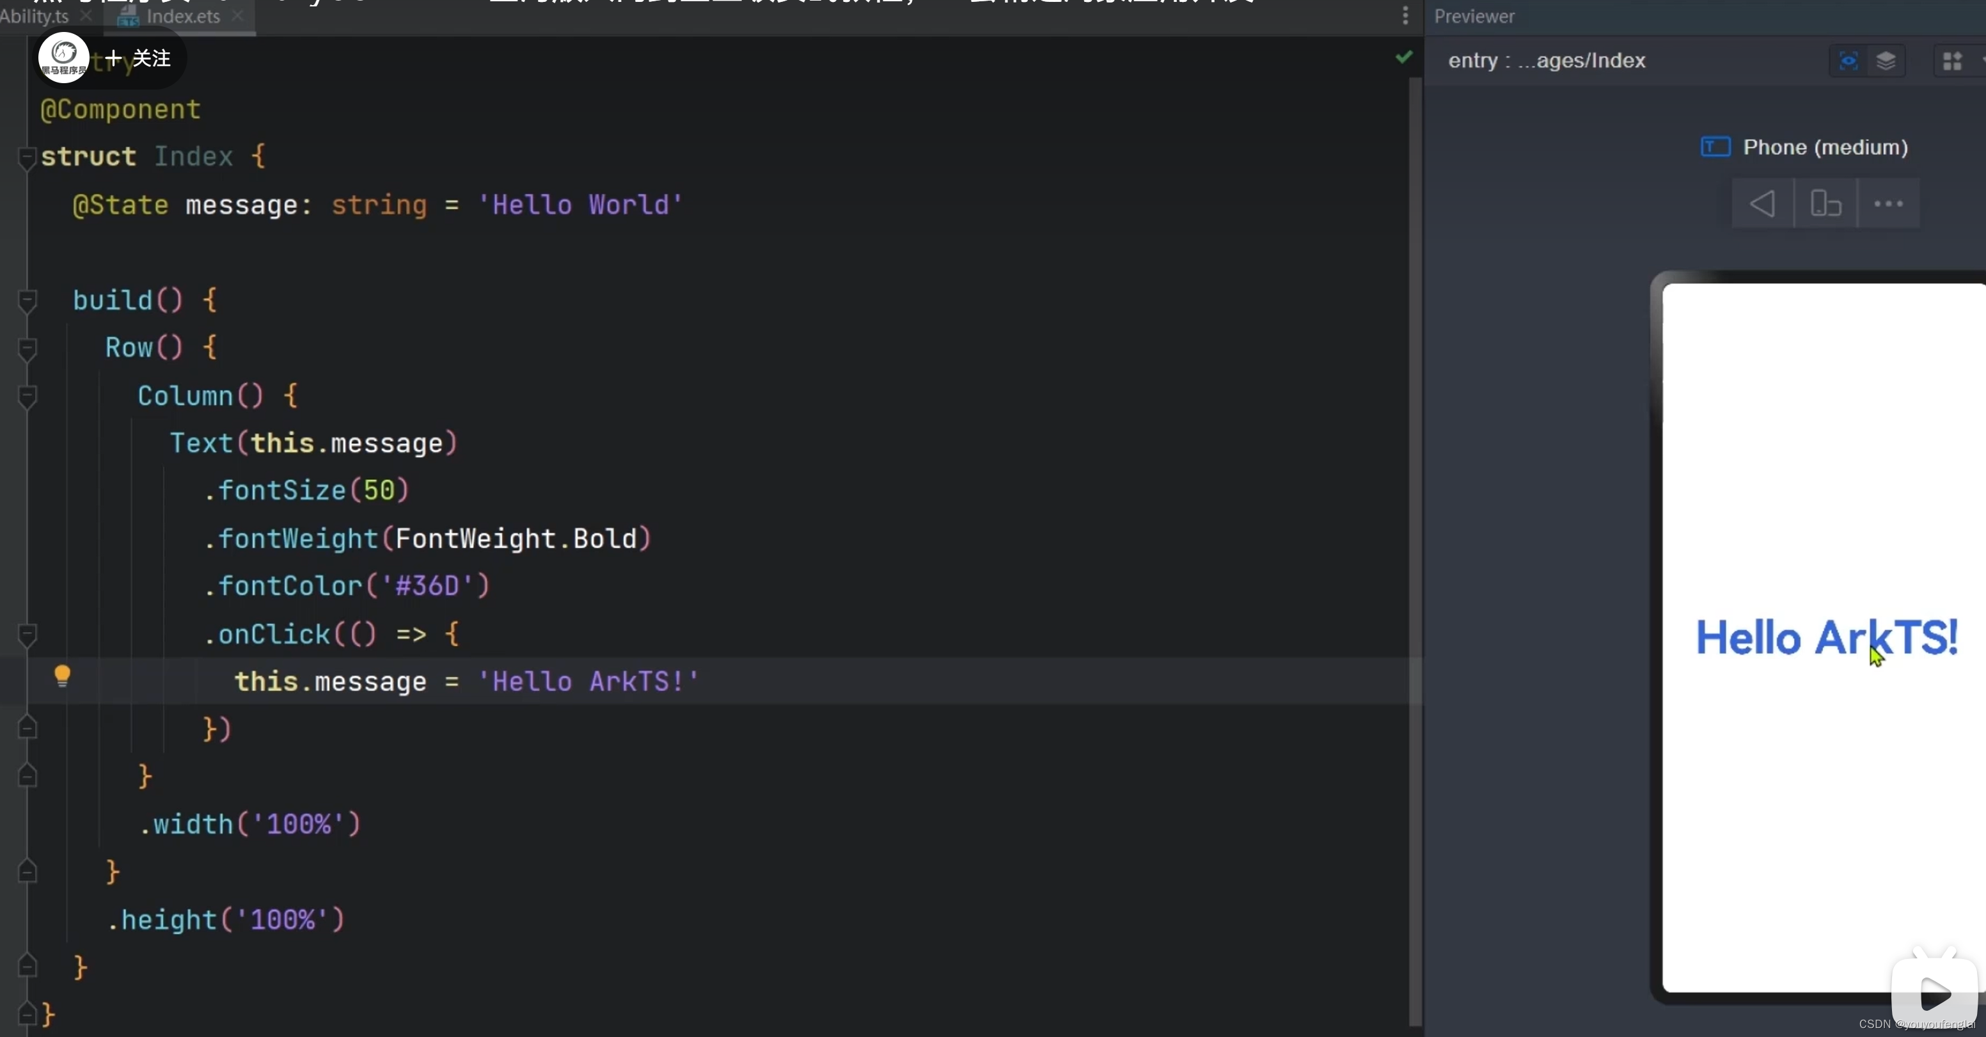Click the fontSize(50) line
1986x1037 pixels.
click(x=306, y=491)
